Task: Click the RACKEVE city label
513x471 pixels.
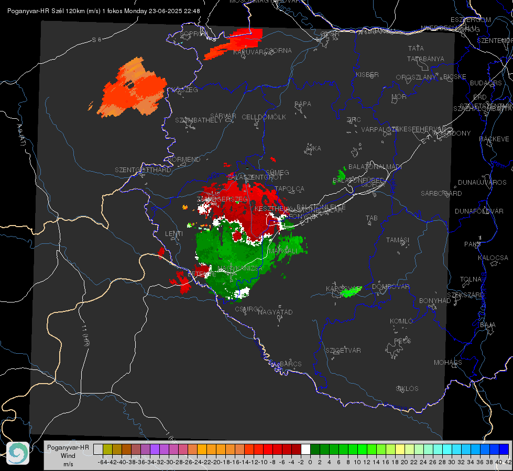Action: point(494,139)
